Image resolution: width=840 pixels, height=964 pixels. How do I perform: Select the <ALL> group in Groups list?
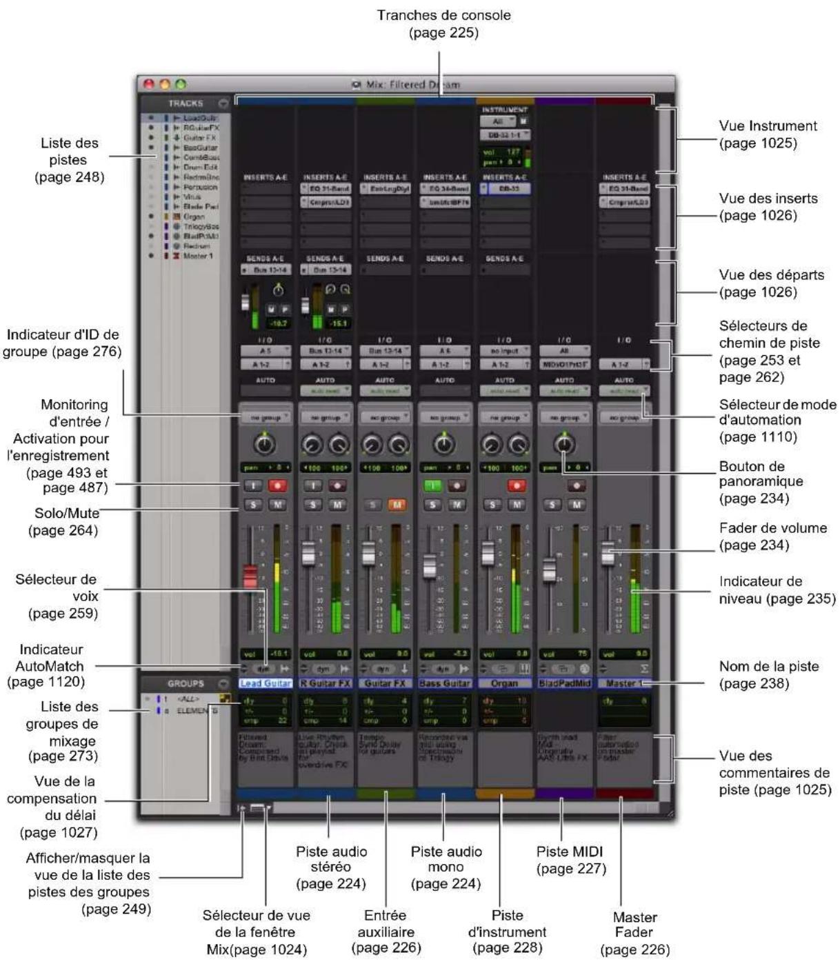point(188,699)
